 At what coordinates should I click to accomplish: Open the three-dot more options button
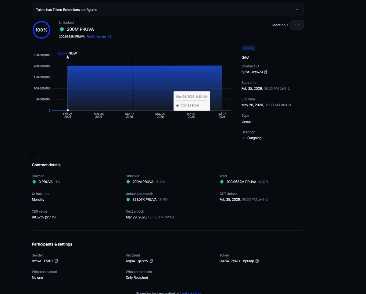pyautogui.click(x=297, y=25)
